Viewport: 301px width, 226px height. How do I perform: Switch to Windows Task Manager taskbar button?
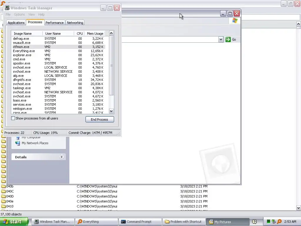53,222
